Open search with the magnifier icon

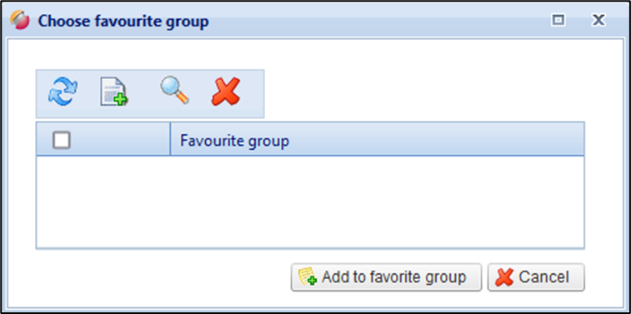[175, 90]
